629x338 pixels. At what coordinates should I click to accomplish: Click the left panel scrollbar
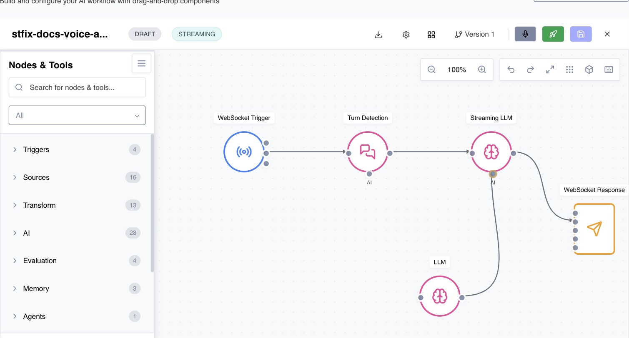coord(152,203)
